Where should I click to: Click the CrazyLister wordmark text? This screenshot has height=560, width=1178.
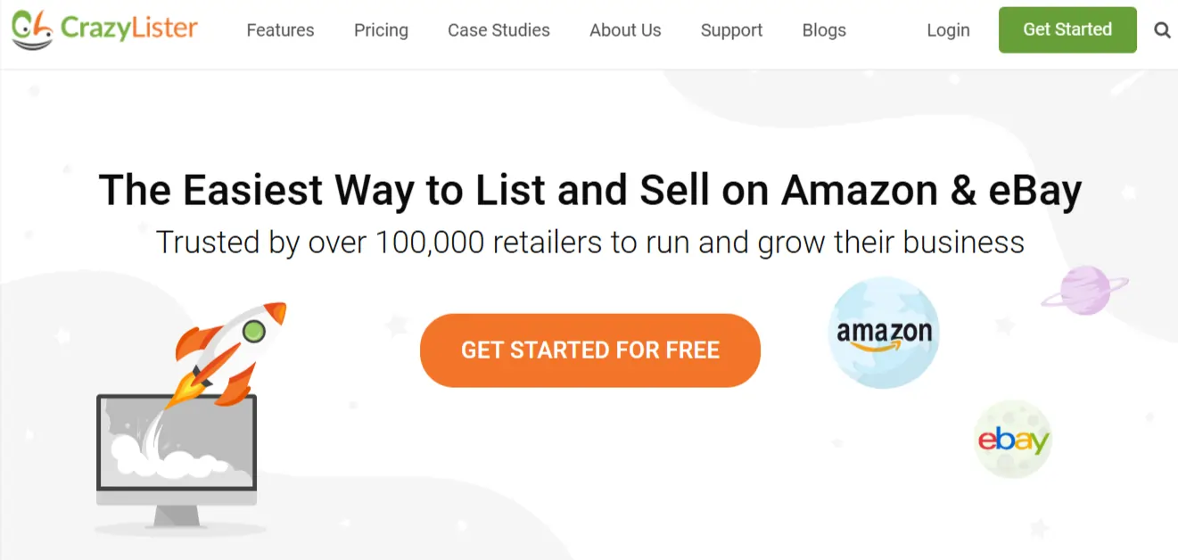click(x=129, y=29)
